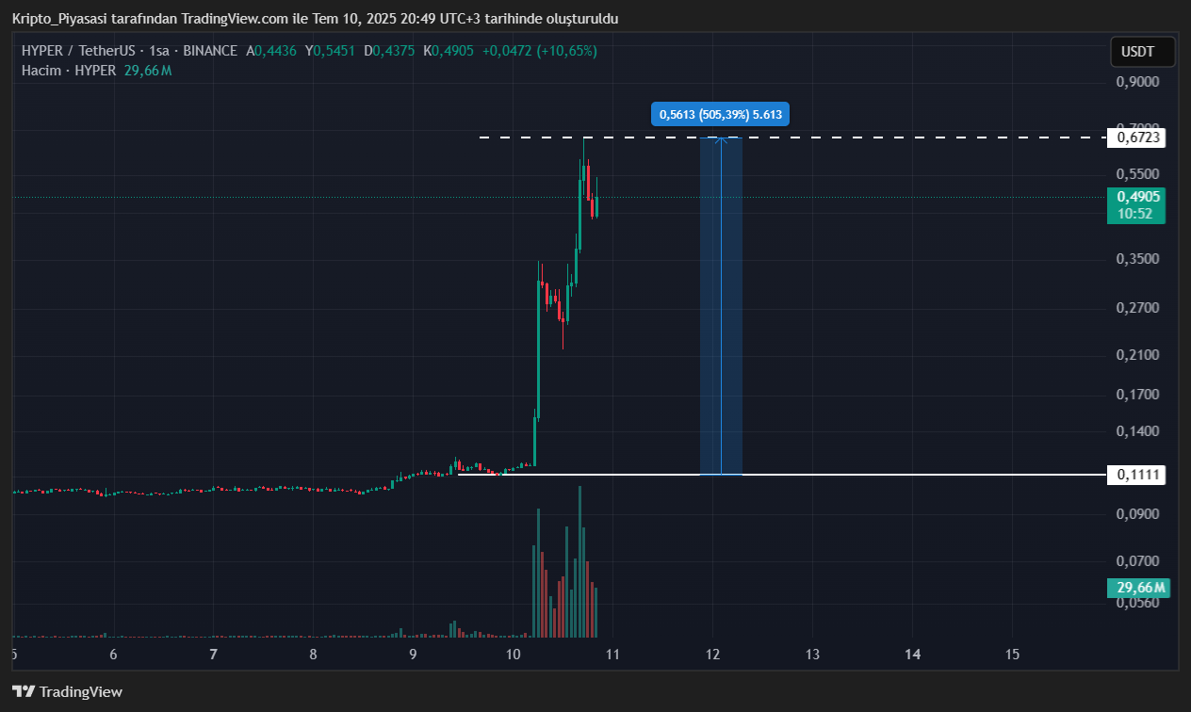Click the TradingView logo icon

[x=24, y=691]
